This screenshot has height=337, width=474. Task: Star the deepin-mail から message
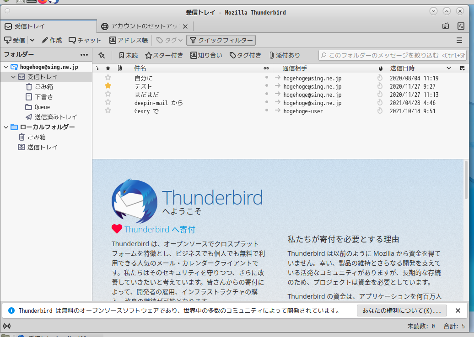[108, 102]
